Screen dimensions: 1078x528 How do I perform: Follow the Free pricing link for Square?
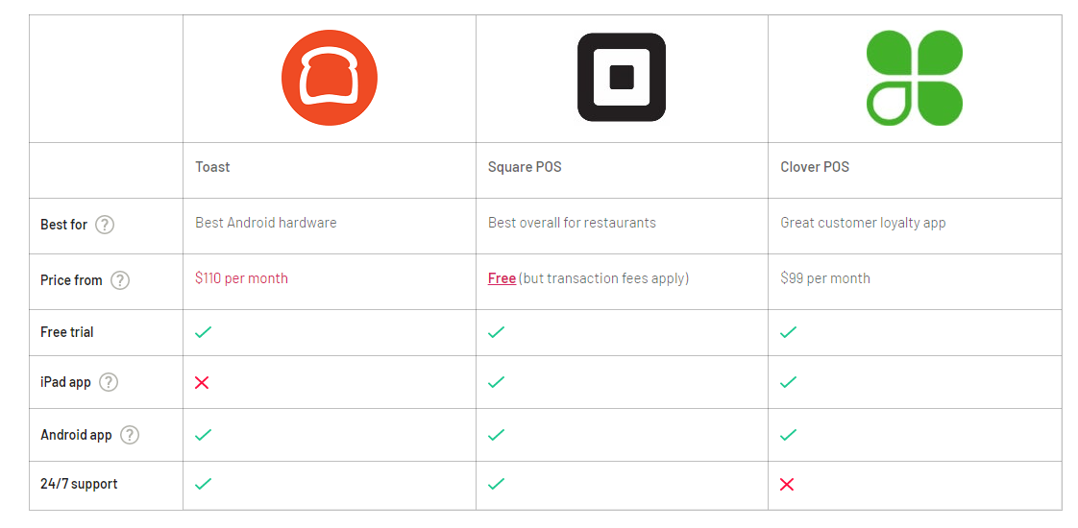(502, 278)
